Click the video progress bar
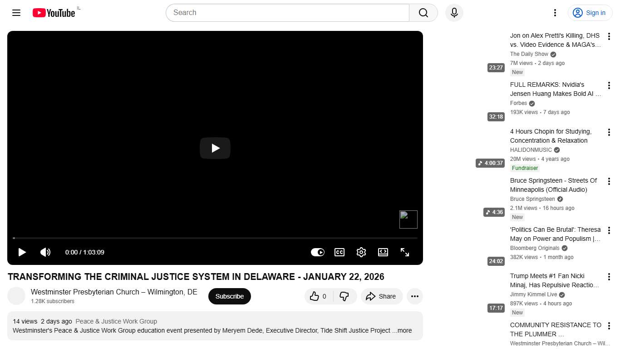Viewport: 620px width, 349px height. pyautogui.click(x=215, y=238)
